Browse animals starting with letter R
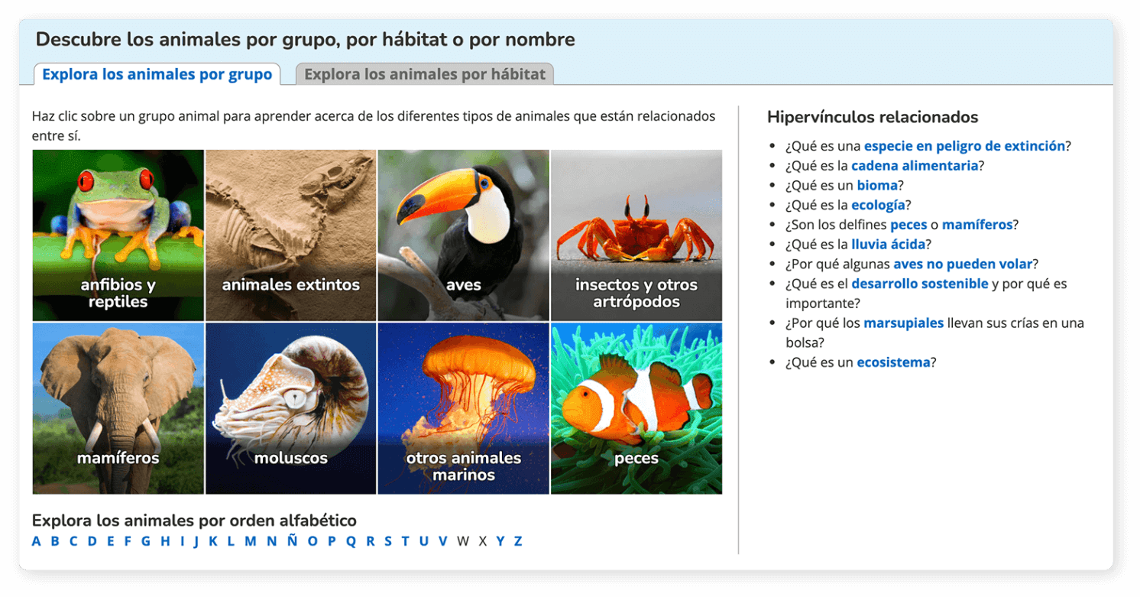 pyautogui.click(x=371, y=541)
